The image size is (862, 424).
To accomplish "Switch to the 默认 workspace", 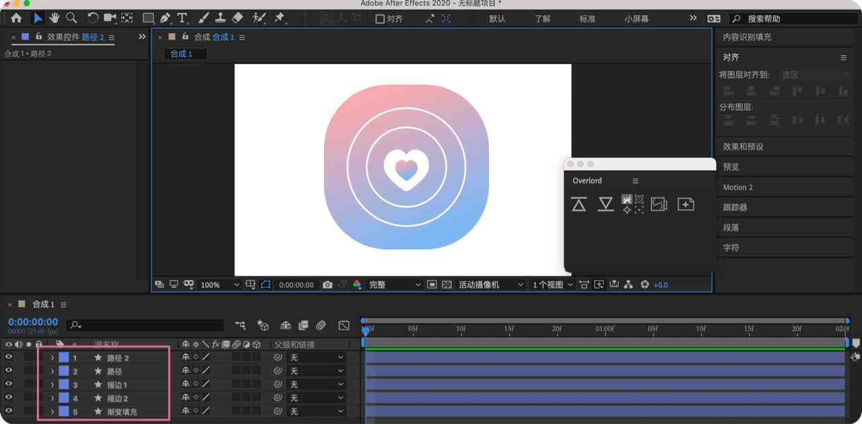I will click(x=497, y=19).
